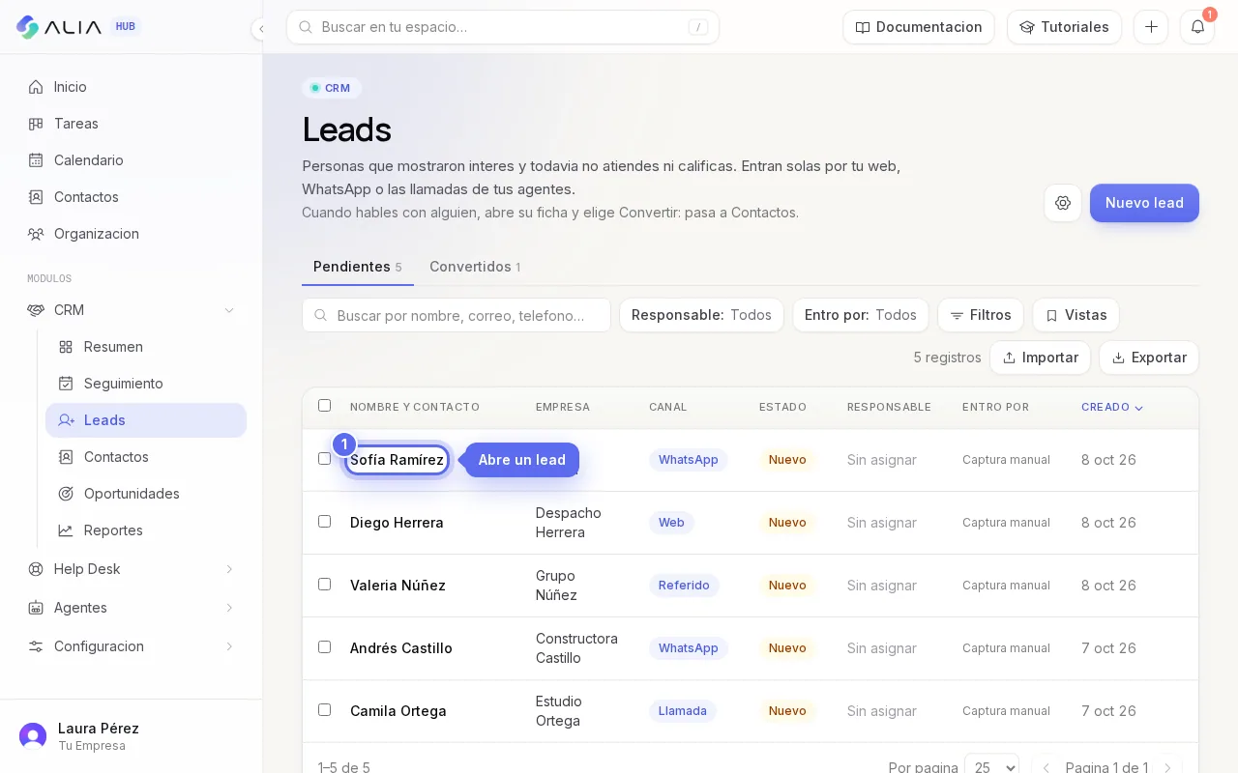Check the Diego Herrera row checkbox

(x=325, y=522)
